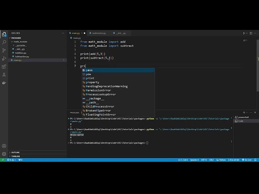The height and width of the screenshot is (194, 259).
Task: Open the Accounts icon
Action: 4,146
